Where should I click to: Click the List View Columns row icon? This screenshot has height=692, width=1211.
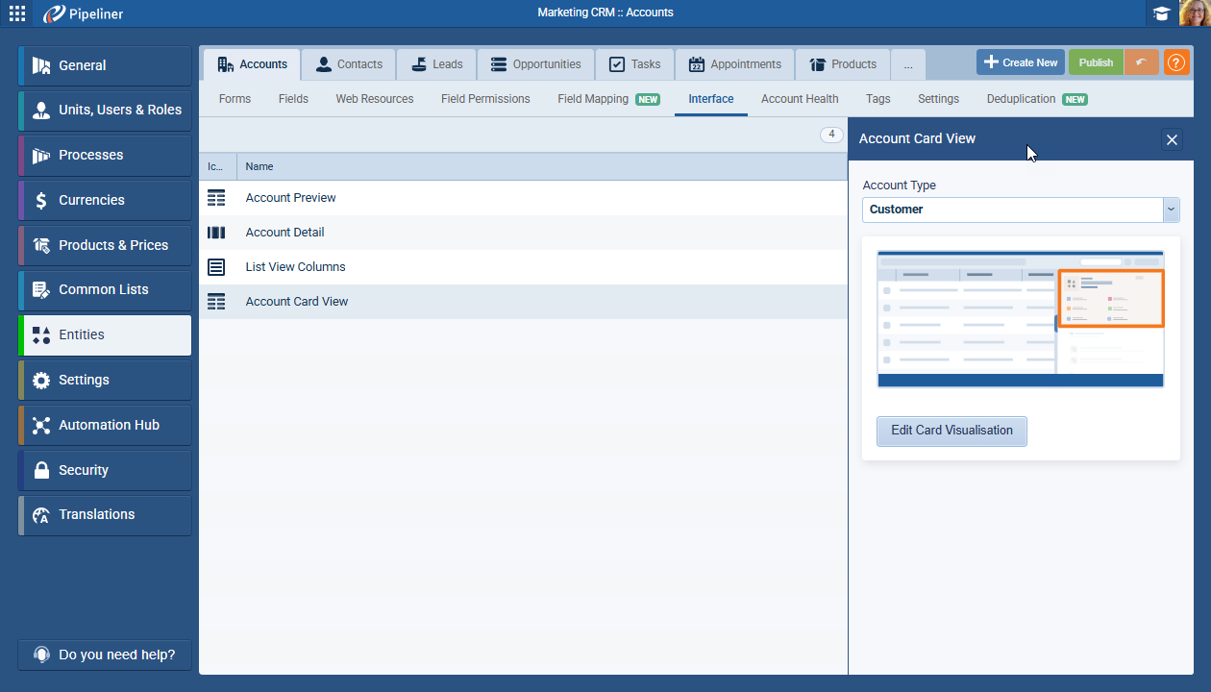216,267
